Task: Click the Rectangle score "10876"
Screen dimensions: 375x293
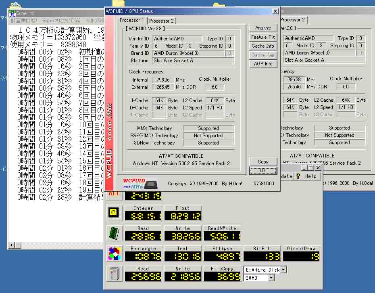Action: click(x=143, y=256)
